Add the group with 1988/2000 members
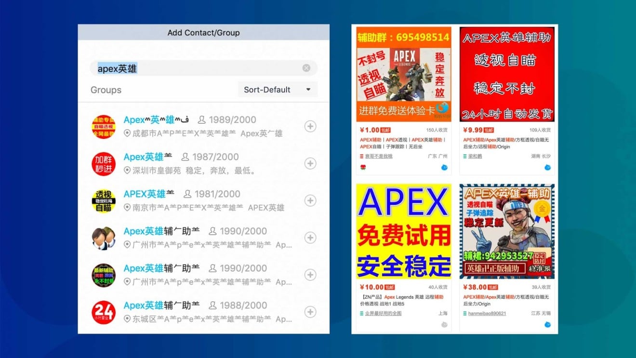 [310, 312]
